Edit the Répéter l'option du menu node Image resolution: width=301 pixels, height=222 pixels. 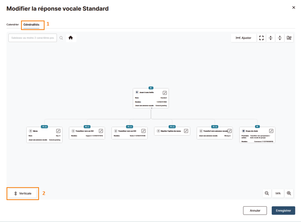[x=186, y=131]
